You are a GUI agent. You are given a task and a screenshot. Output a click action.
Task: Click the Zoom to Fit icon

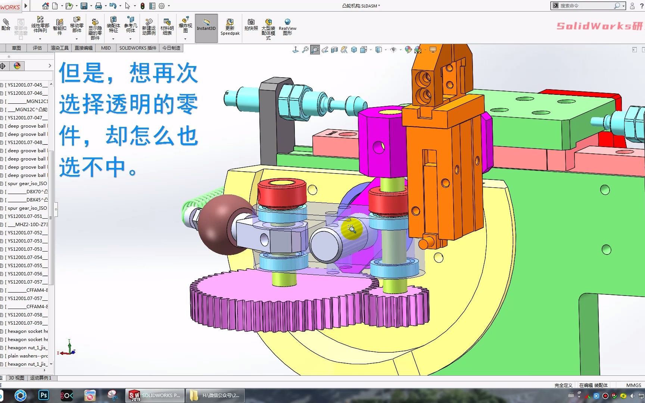(x=305, y=49)
